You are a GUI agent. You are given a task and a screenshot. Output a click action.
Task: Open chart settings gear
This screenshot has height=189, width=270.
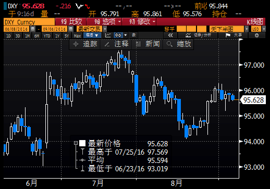pos(256,35)
